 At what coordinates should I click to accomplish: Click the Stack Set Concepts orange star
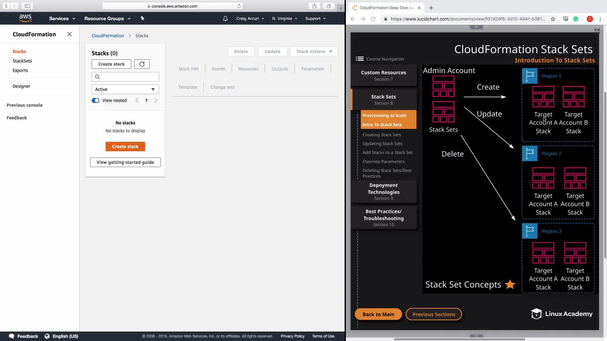click(510, 284)
